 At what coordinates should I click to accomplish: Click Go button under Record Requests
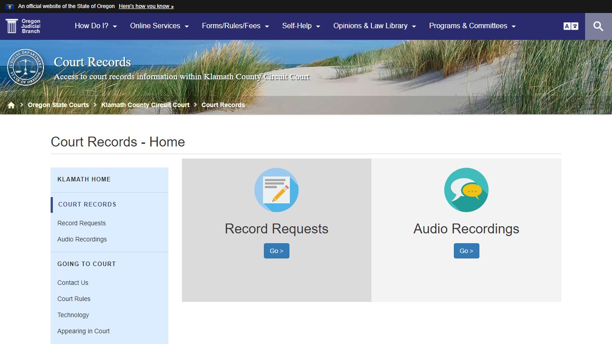tap(276, 251)
